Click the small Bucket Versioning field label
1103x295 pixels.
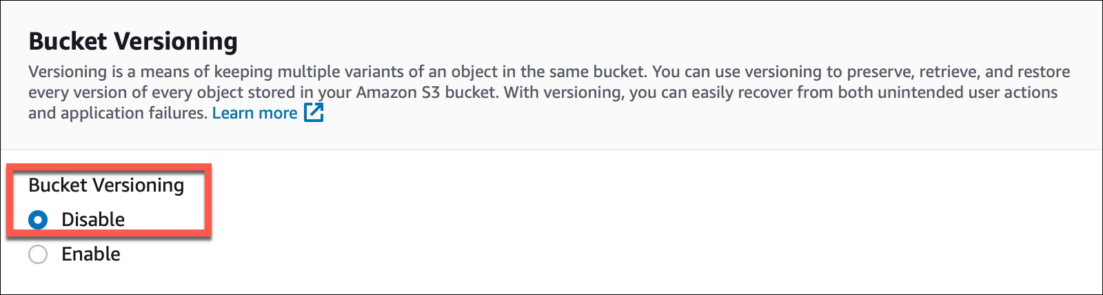click(x=106, y=185)
